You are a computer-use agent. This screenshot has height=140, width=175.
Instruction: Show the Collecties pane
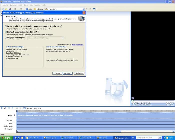[x=38, y=9]
